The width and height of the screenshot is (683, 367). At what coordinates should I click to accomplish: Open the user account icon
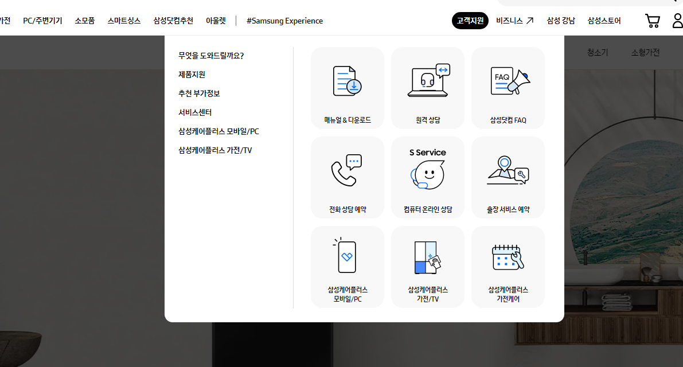point(678,21)
